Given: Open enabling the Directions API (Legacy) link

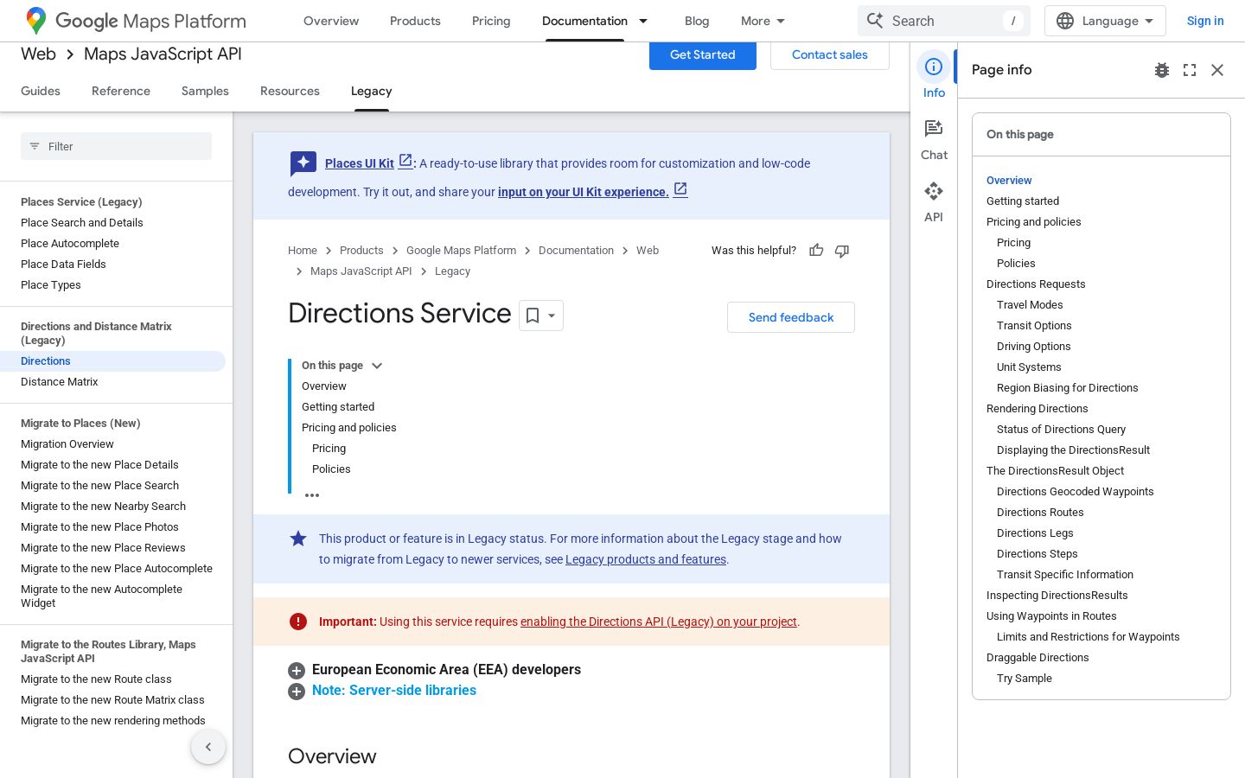Looking at the screenshot, I should tap(659, 622).
